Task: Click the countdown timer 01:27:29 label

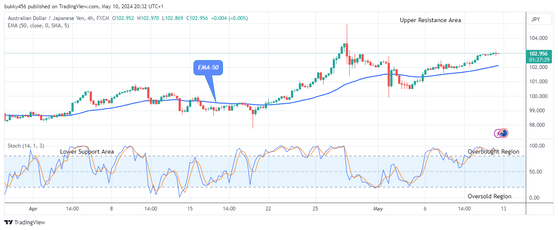Action: 539,59
